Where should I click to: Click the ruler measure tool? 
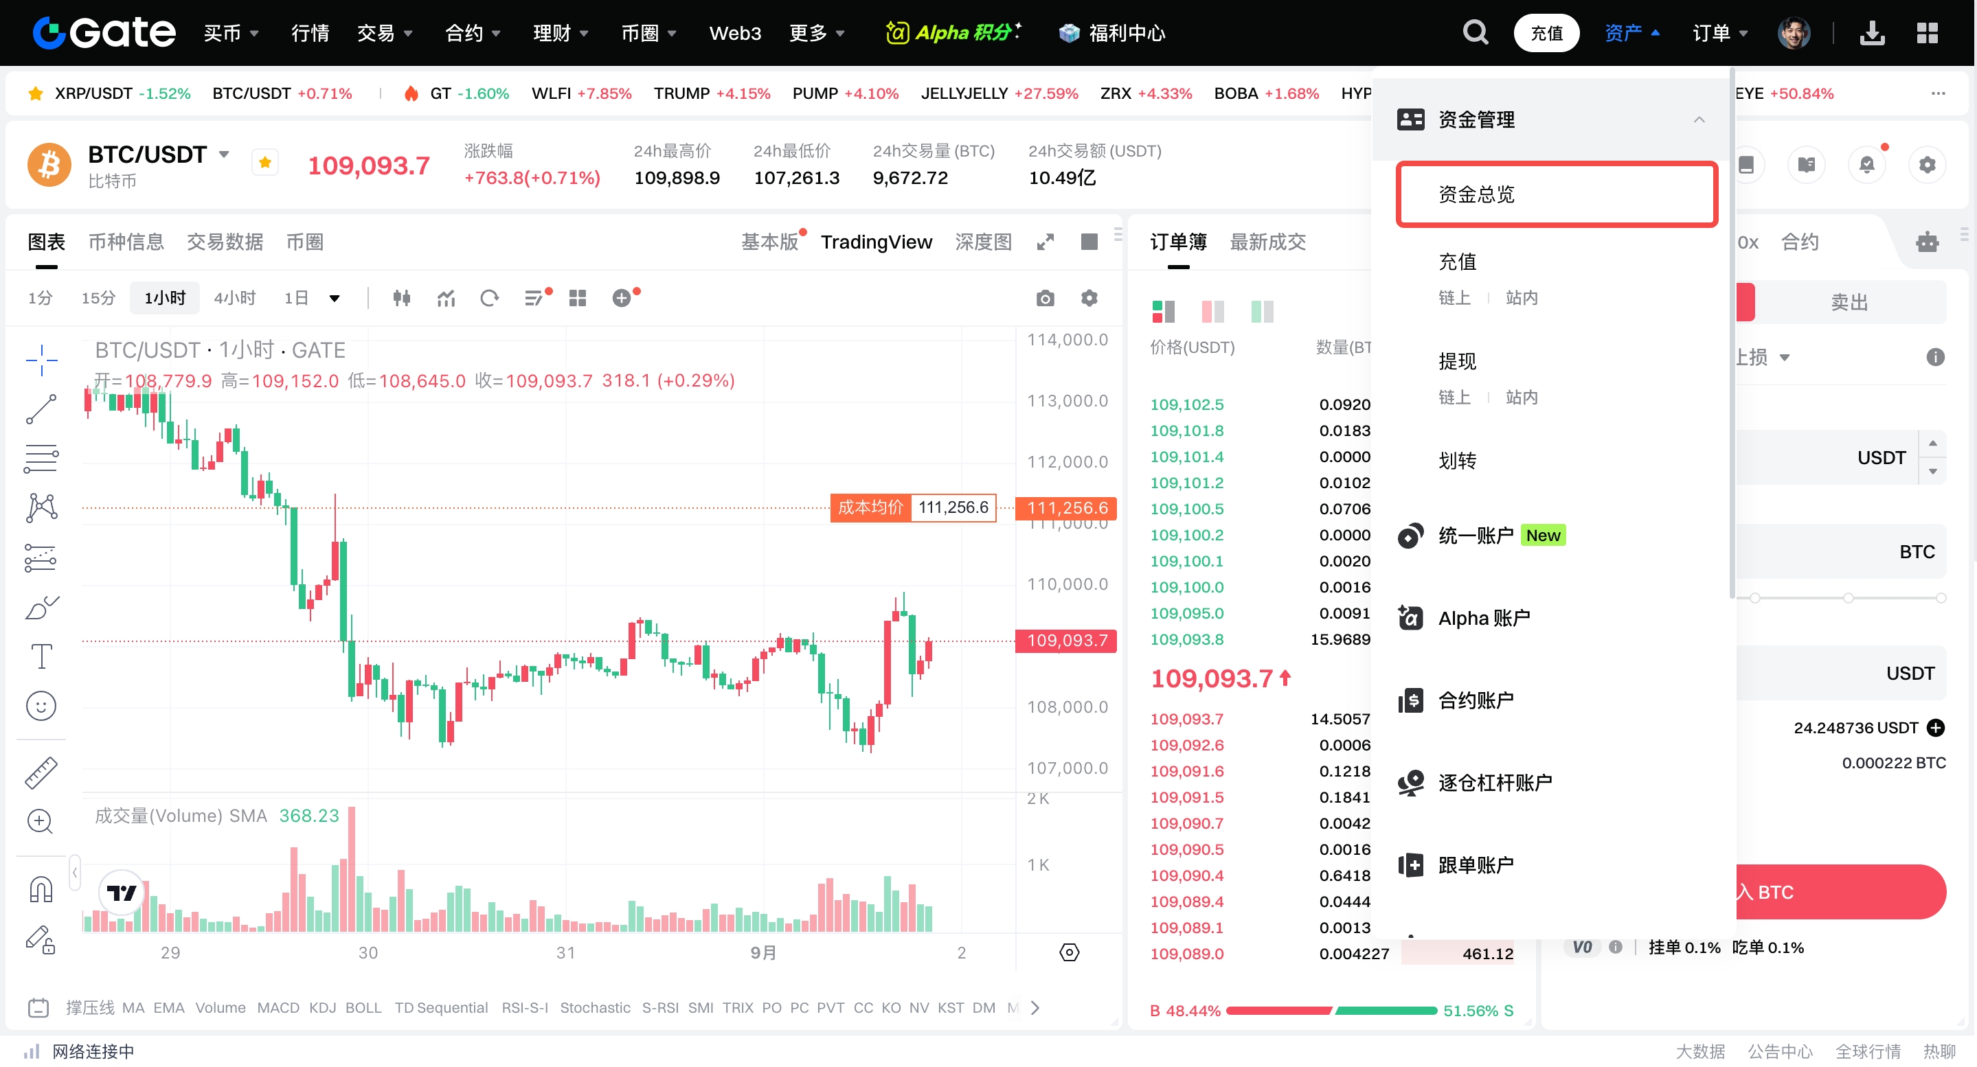tap(41, 772)
